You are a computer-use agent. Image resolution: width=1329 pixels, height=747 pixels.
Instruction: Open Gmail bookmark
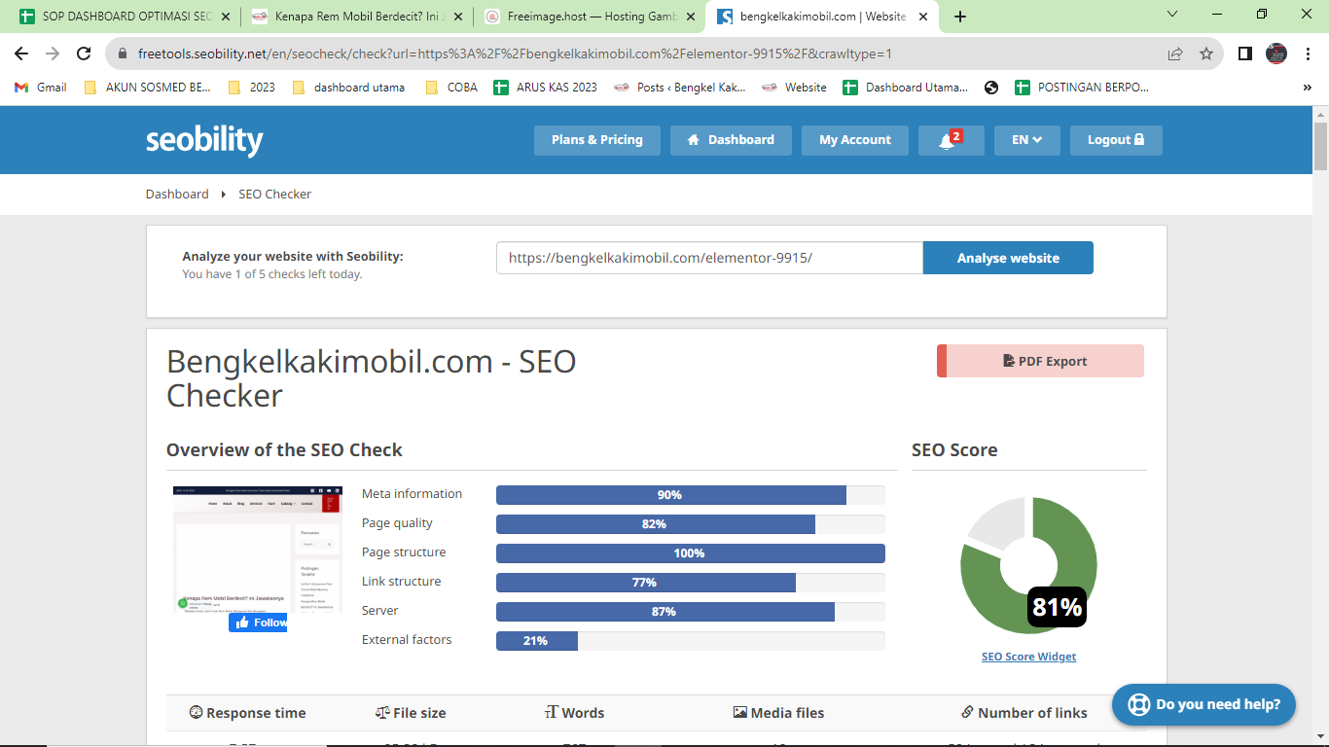click(x=41, y=87)
